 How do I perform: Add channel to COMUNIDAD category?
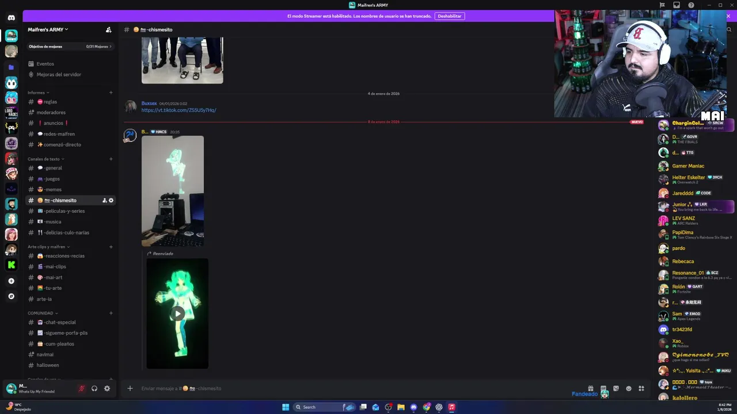pyautogui.click(x=111, y=313)
